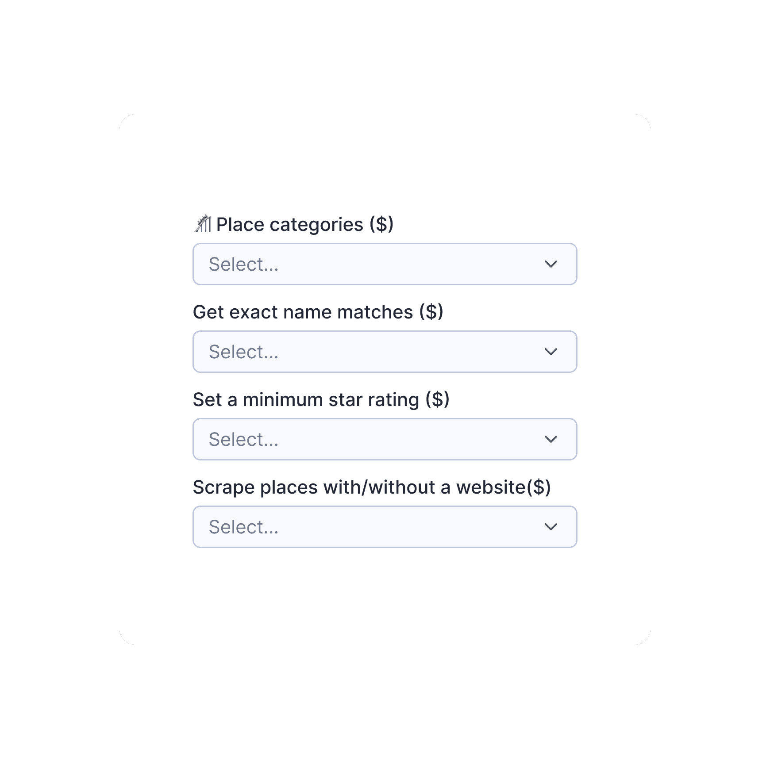Click the Scrape places with/without a website label
Screen dimensions: 770x759
(x=359, y=487)
